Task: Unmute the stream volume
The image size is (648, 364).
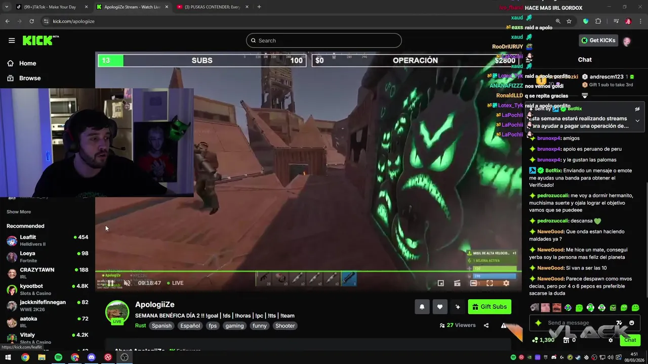Action: tap(127, 283)
